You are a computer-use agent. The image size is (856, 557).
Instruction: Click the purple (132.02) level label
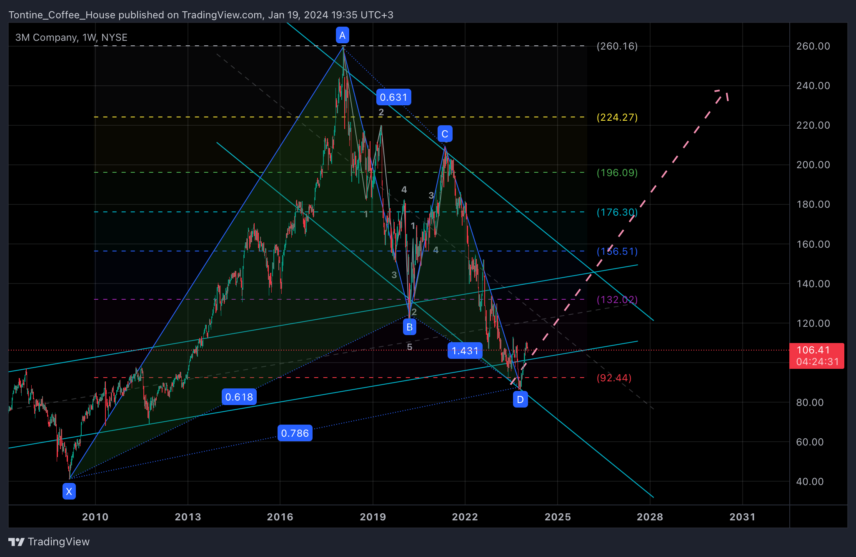tap(617, 299)
